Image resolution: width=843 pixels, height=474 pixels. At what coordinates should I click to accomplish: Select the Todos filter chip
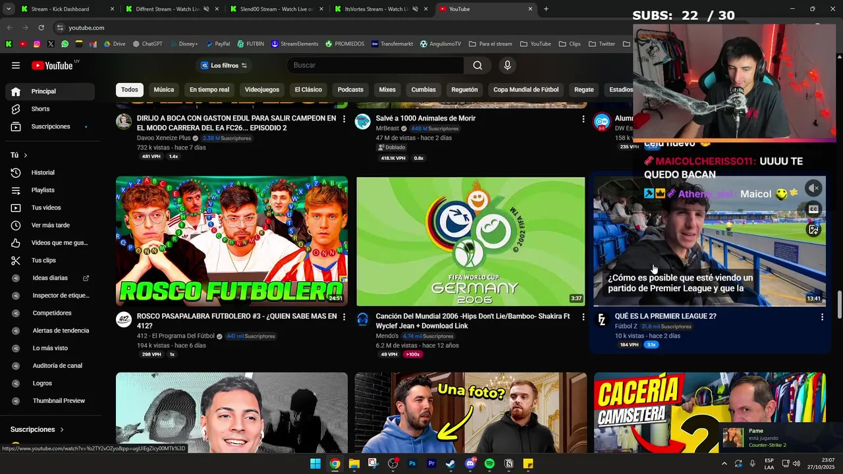pos(130,90)
